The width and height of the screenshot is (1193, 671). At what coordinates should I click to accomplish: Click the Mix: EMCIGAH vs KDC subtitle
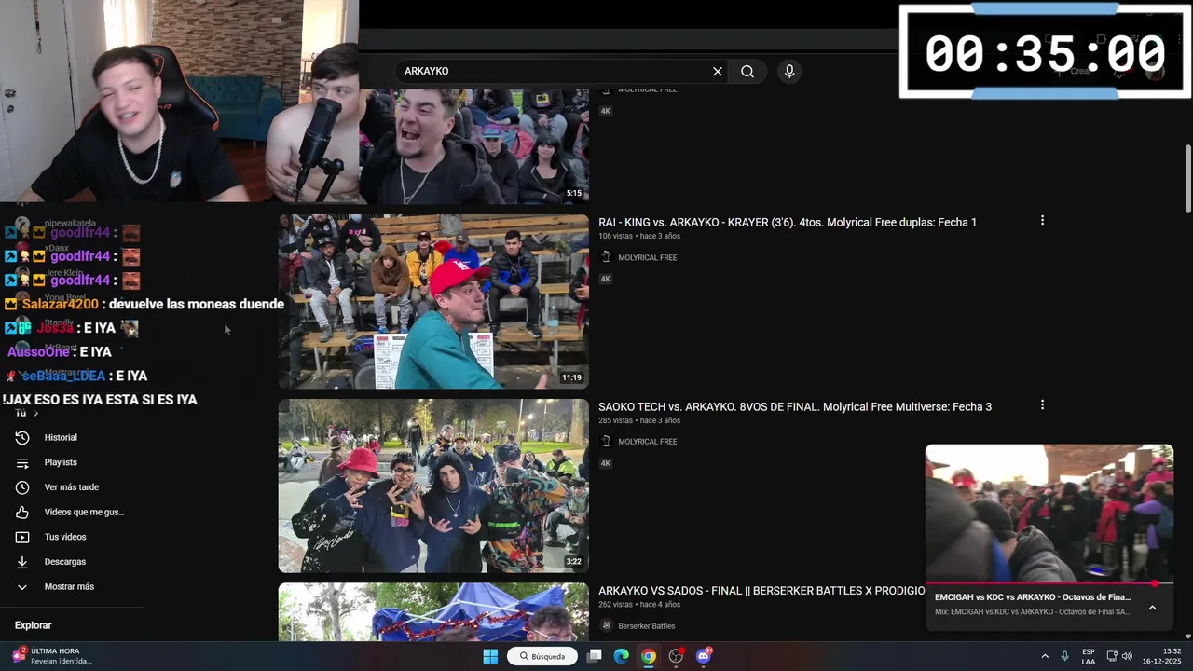(1032, 612)
